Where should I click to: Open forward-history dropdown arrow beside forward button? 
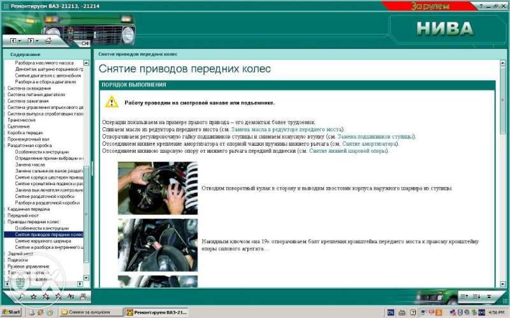tap(37, 41)
